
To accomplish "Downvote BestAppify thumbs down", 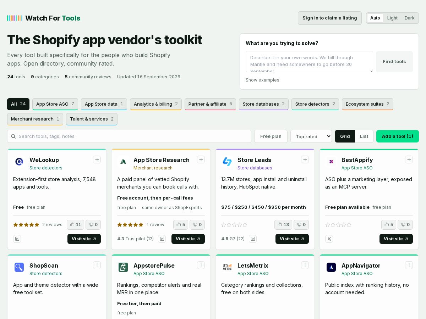I will pos(405,225).
